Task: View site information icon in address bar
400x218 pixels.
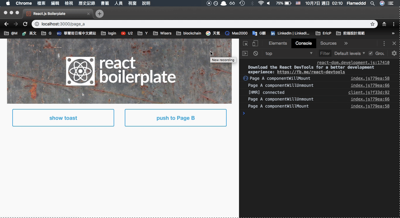Action: tap(37, 24)
